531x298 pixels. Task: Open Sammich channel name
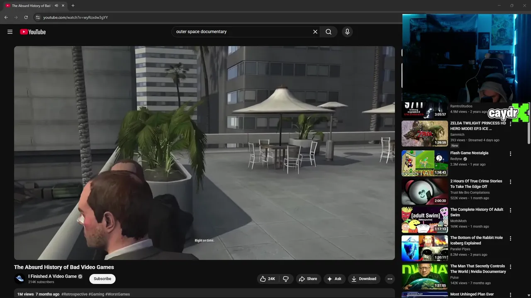(x=458, y=135)
